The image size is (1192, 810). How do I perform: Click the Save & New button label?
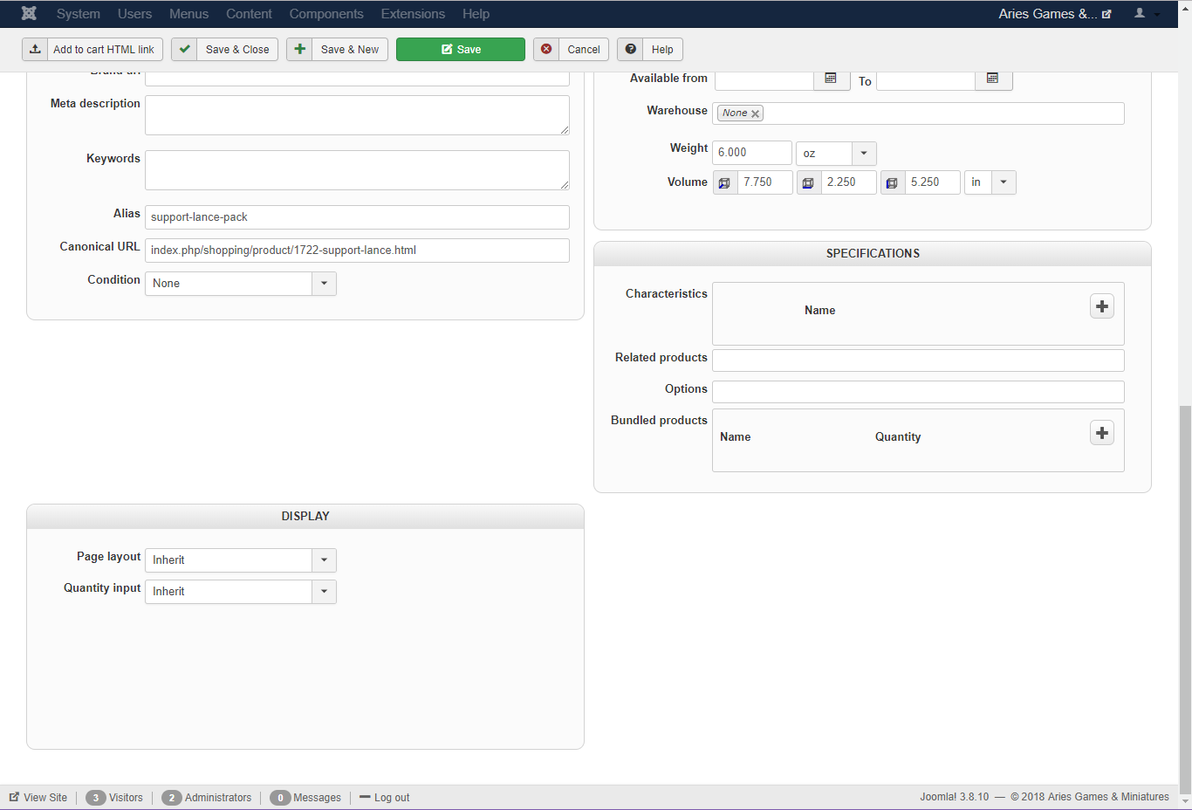coord(350,50)
